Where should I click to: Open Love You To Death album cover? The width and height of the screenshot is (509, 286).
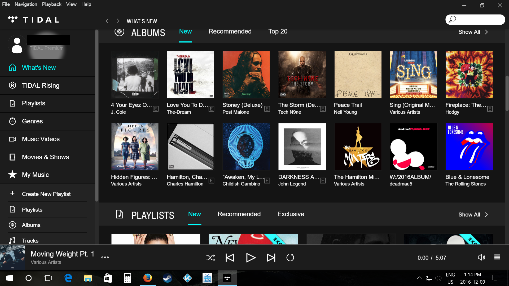click(191, 75)
